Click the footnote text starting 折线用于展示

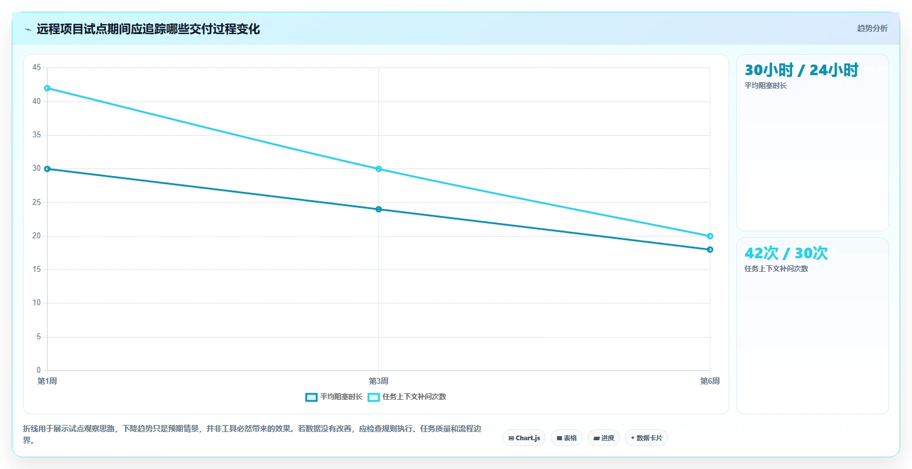(252, 434)
